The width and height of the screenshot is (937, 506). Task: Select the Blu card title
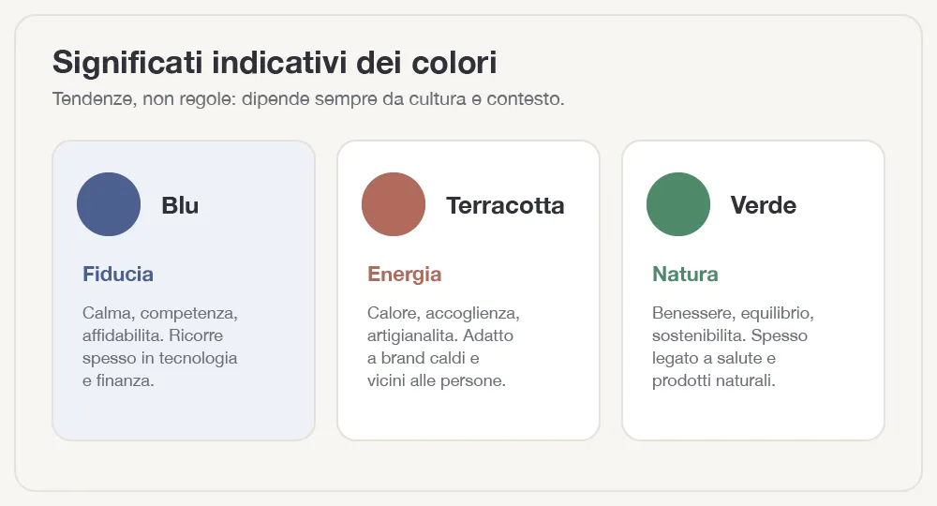click(180, 205)
